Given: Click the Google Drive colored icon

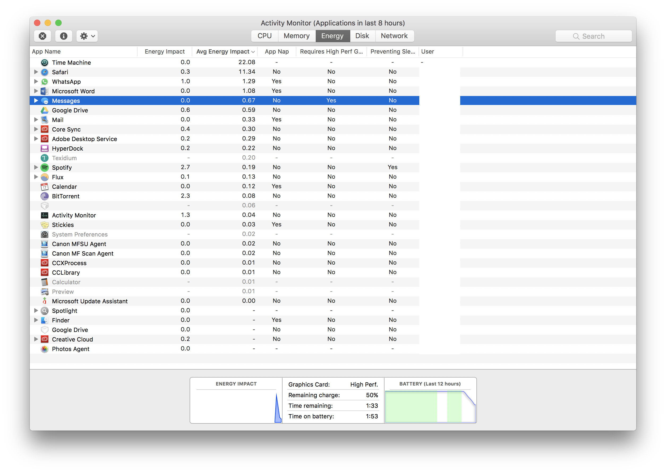Looking at the screenshot, I should coord(45,110).
